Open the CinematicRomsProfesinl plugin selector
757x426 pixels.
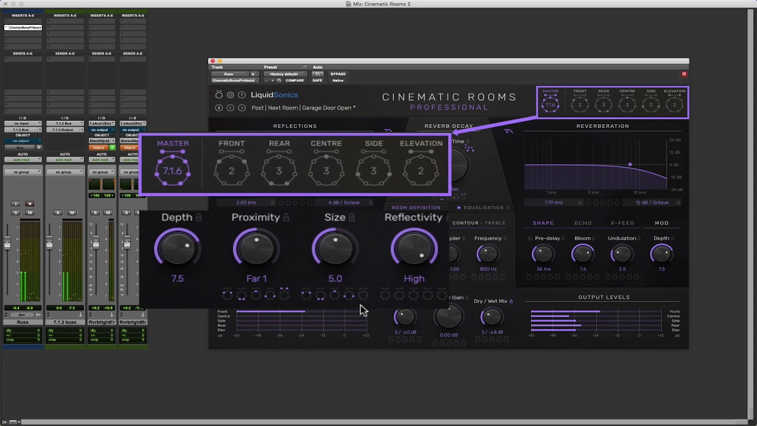point(235,80)
